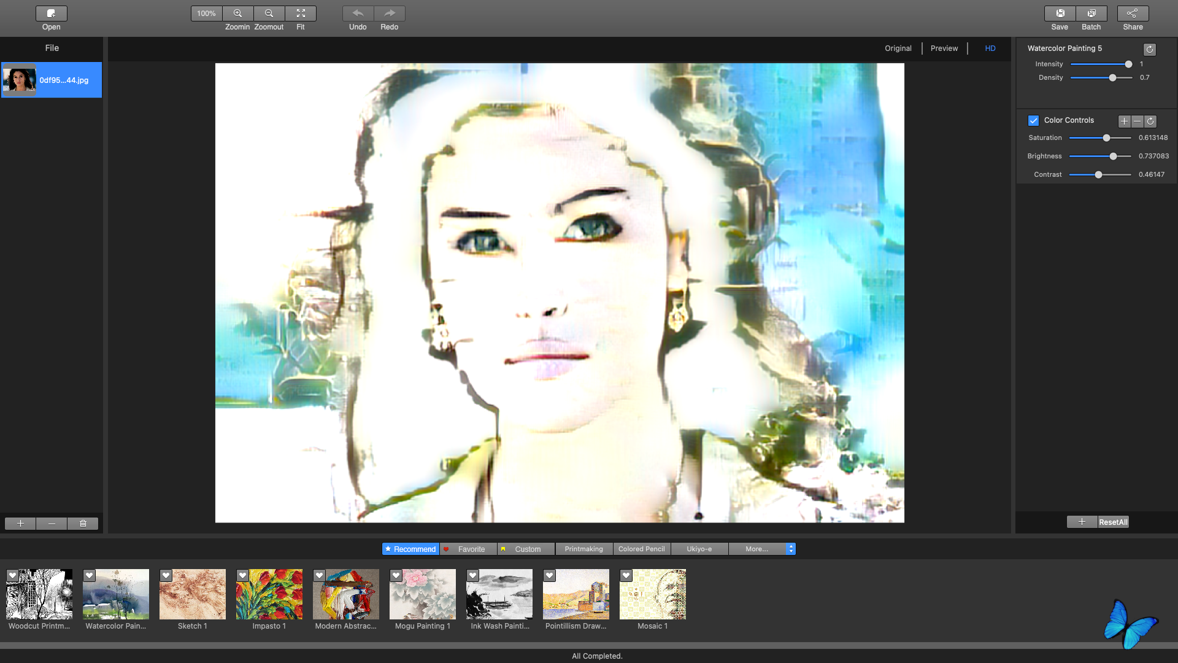The height and width of the screenshot is (663, 1178).
Task: Uncheck the Color Controls checkbox
Action: coord(1033,121)
